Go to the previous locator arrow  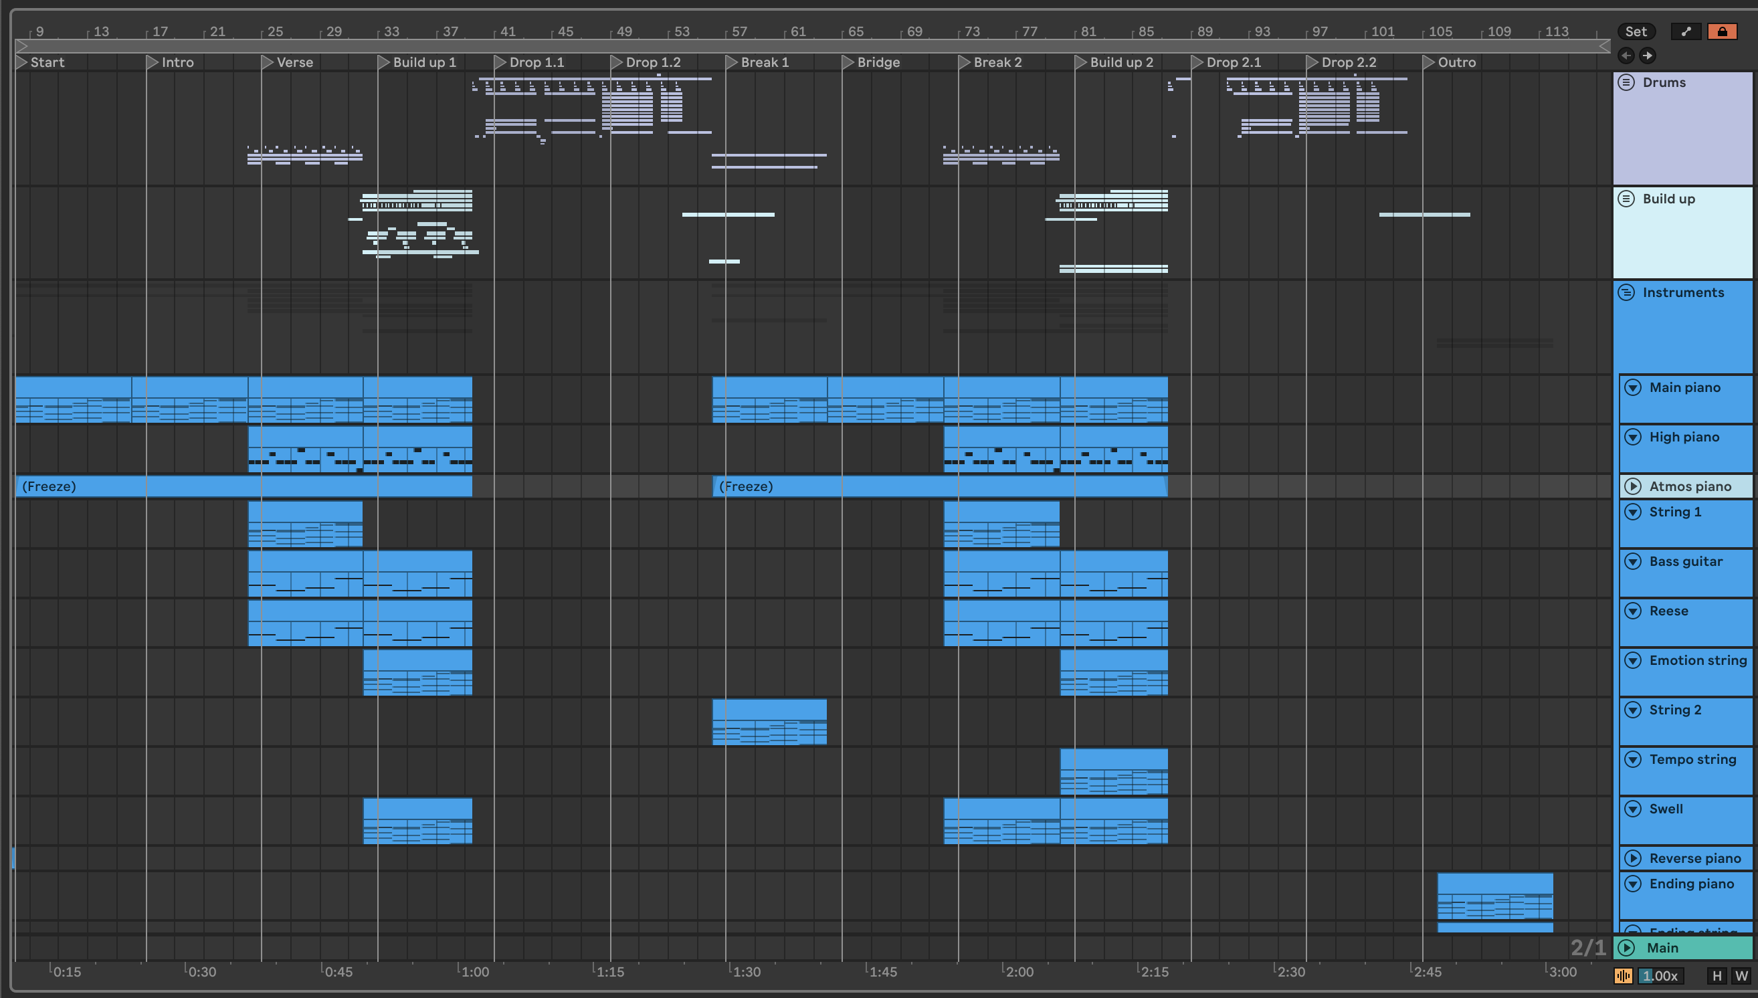[x=1626, y=56]
